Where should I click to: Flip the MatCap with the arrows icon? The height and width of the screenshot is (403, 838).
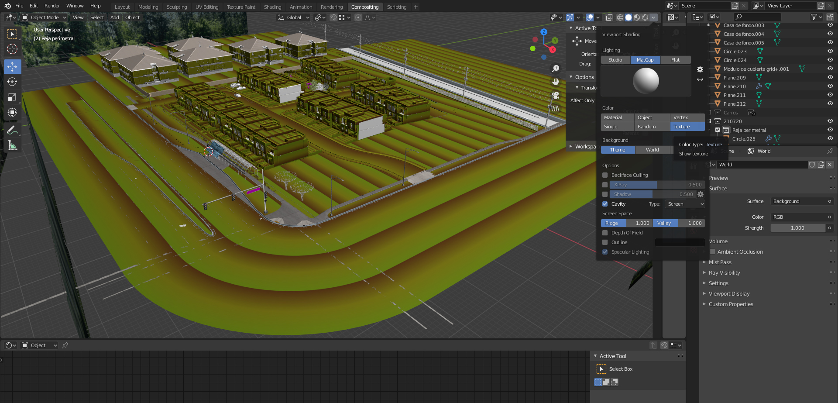700,79
